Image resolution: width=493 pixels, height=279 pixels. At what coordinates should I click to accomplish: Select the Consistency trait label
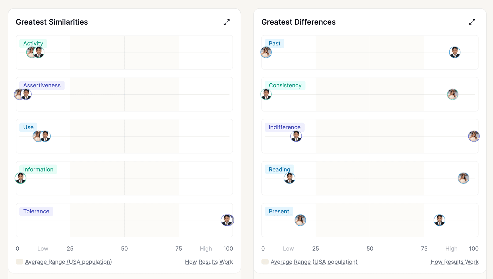(x=285, y=85)
